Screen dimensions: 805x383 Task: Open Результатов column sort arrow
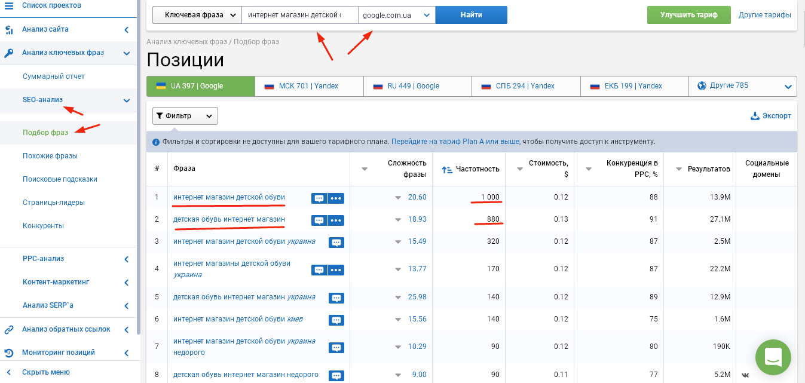click(x=678, y=170)
